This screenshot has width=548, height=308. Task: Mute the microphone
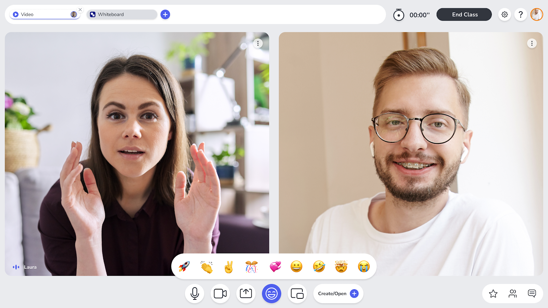pos(195,294)
